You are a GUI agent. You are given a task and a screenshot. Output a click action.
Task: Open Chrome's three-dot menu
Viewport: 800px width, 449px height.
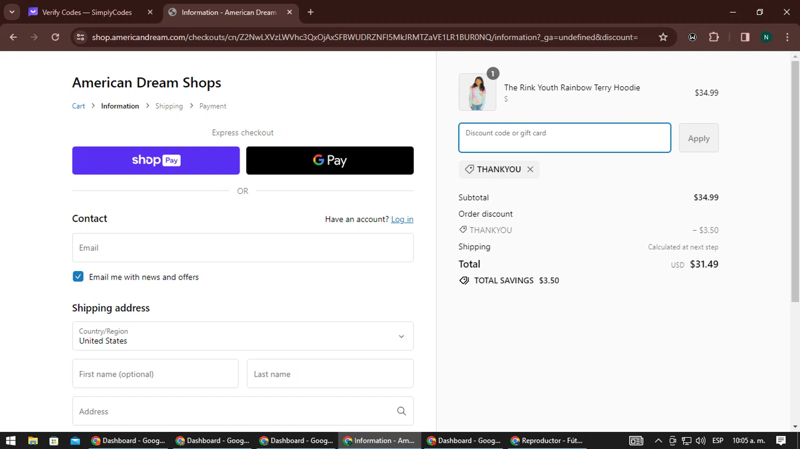point(787,37)
